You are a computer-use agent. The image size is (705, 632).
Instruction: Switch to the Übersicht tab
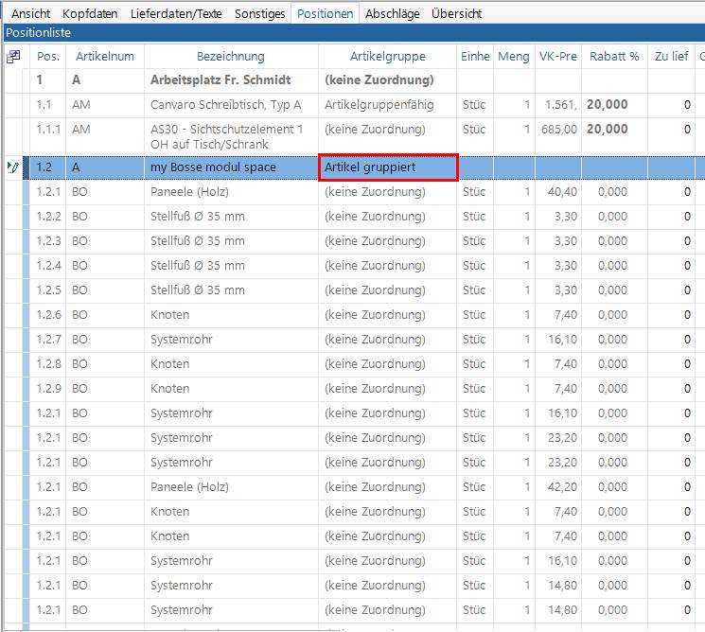click(456, 14)
